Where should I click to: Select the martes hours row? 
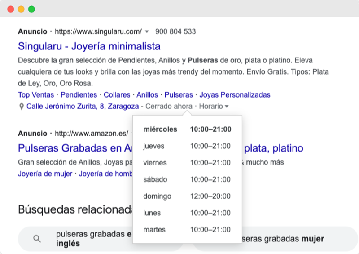pos(187,230)
